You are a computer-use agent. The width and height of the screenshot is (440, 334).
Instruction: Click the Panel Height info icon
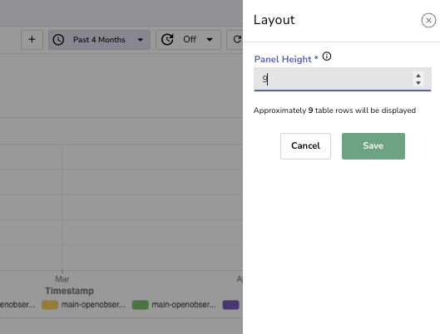tap(327, 56)
